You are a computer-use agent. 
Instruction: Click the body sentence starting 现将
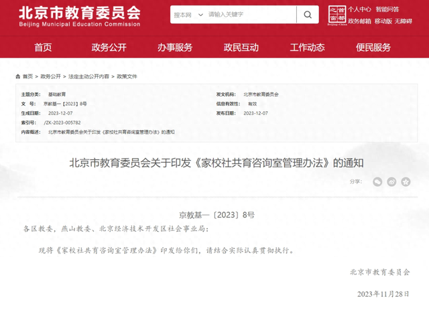[166, 250]
